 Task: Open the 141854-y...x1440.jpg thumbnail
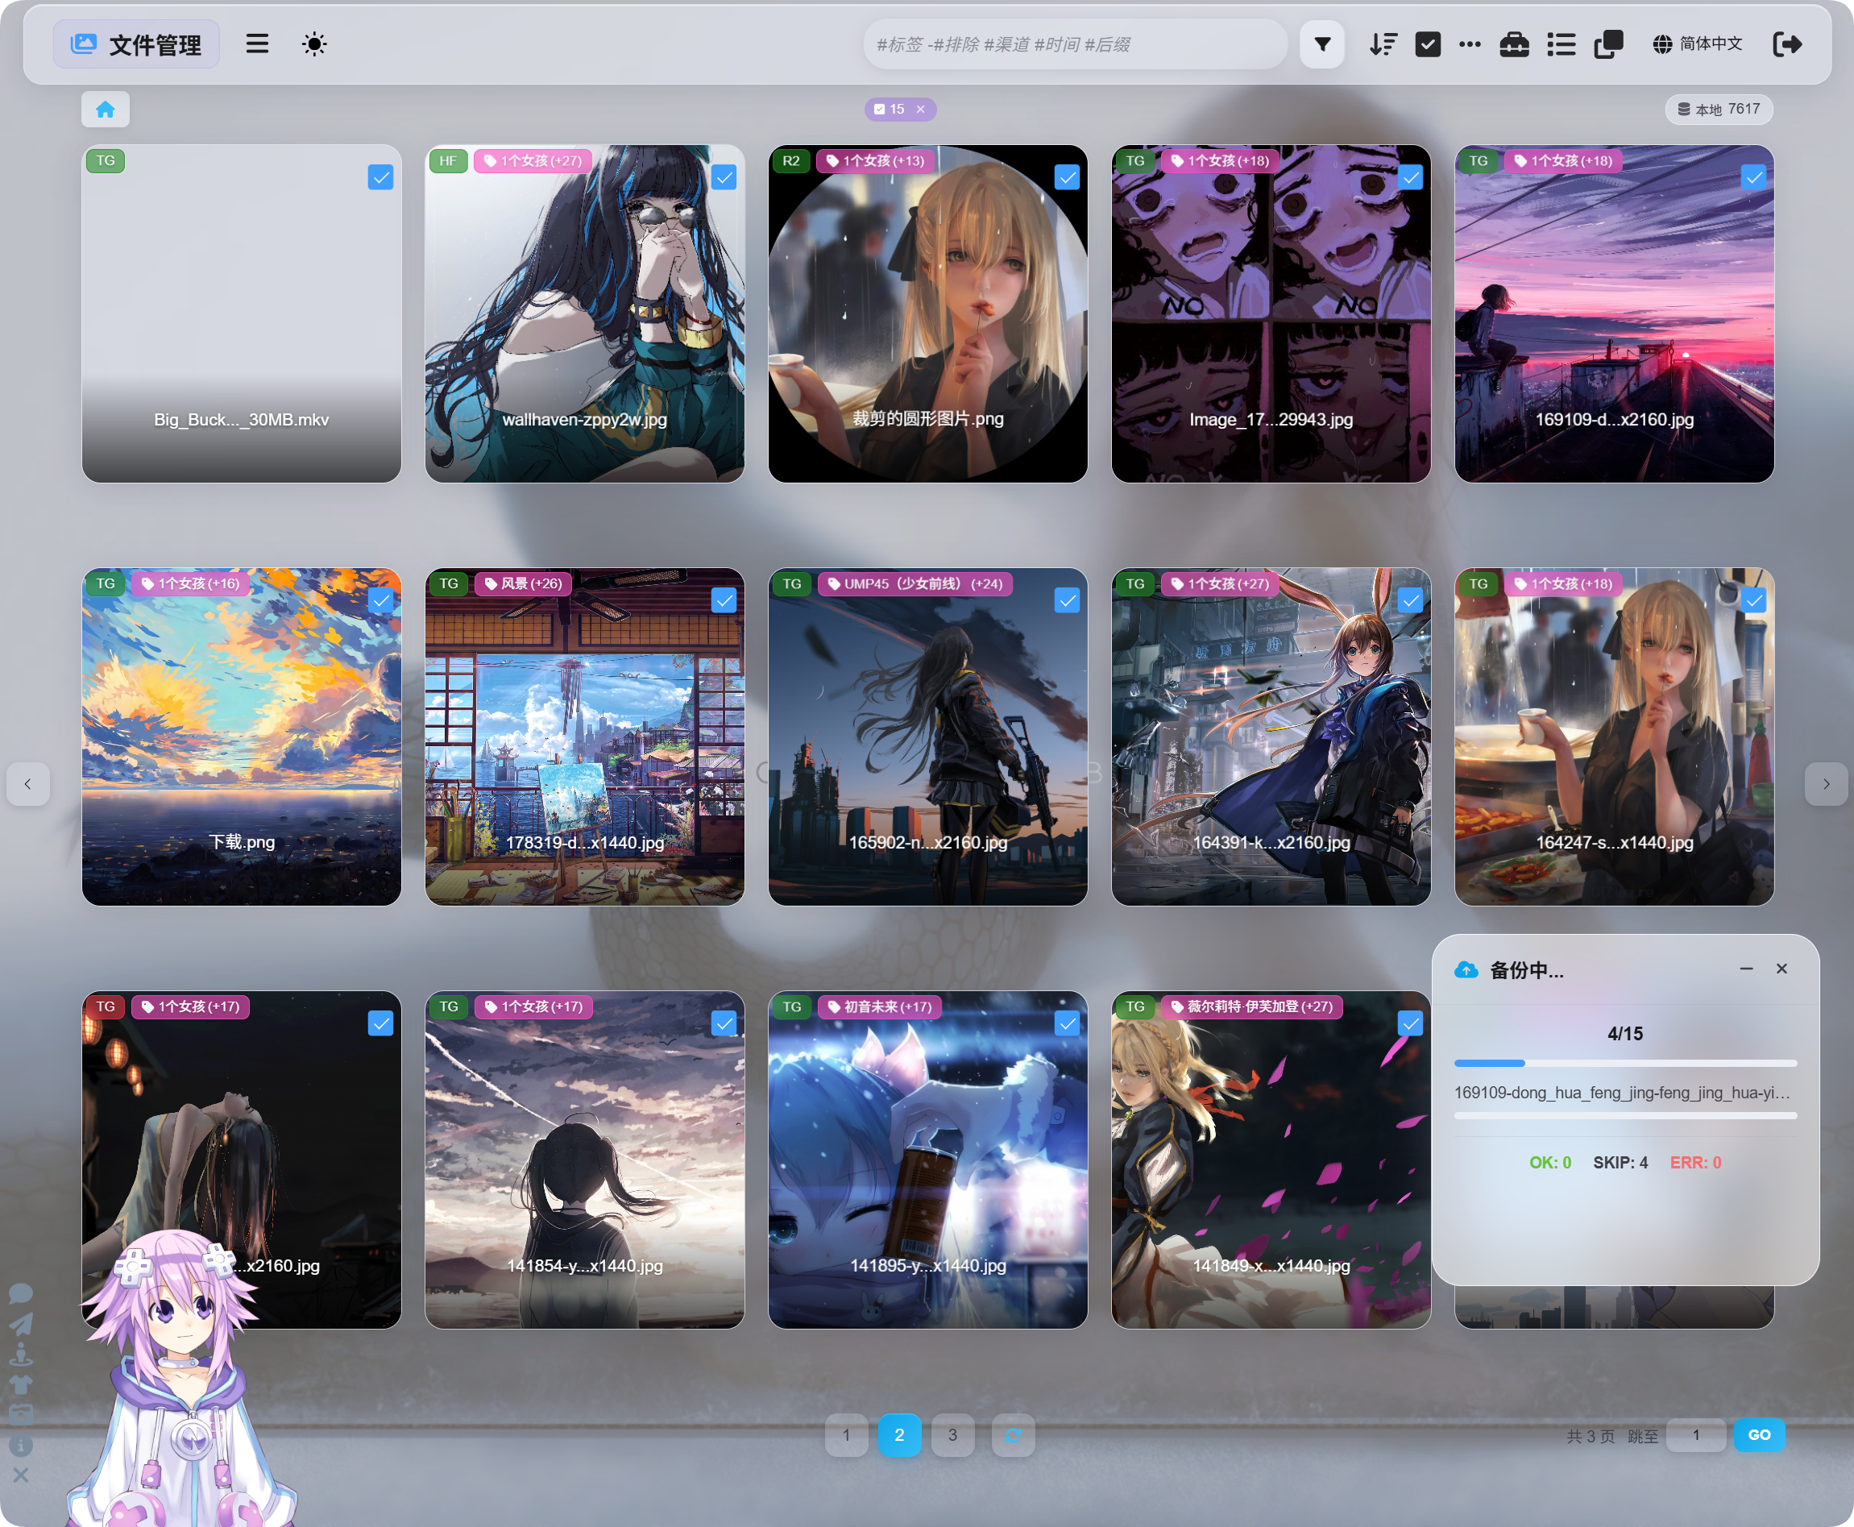[x=585, y=1160]
